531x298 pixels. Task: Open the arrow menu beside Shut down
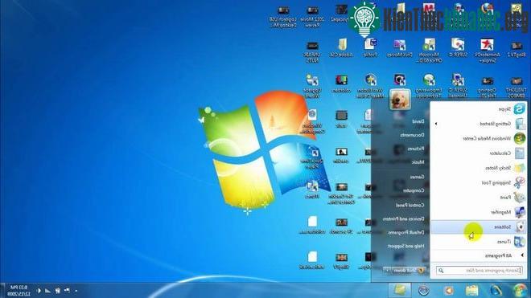click(387, 271)
